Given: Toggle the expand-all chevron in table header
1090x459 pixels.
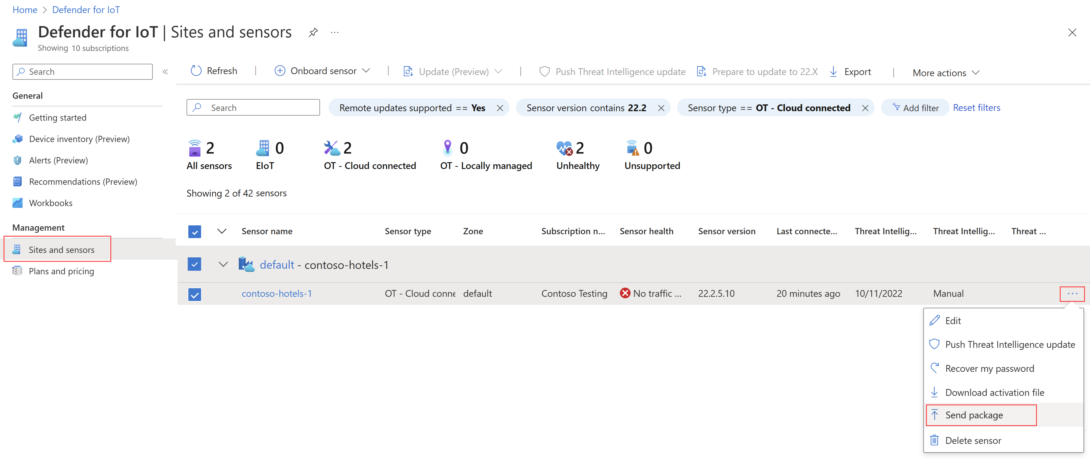Looking at the screenshot, I should (x=222, y=231).
